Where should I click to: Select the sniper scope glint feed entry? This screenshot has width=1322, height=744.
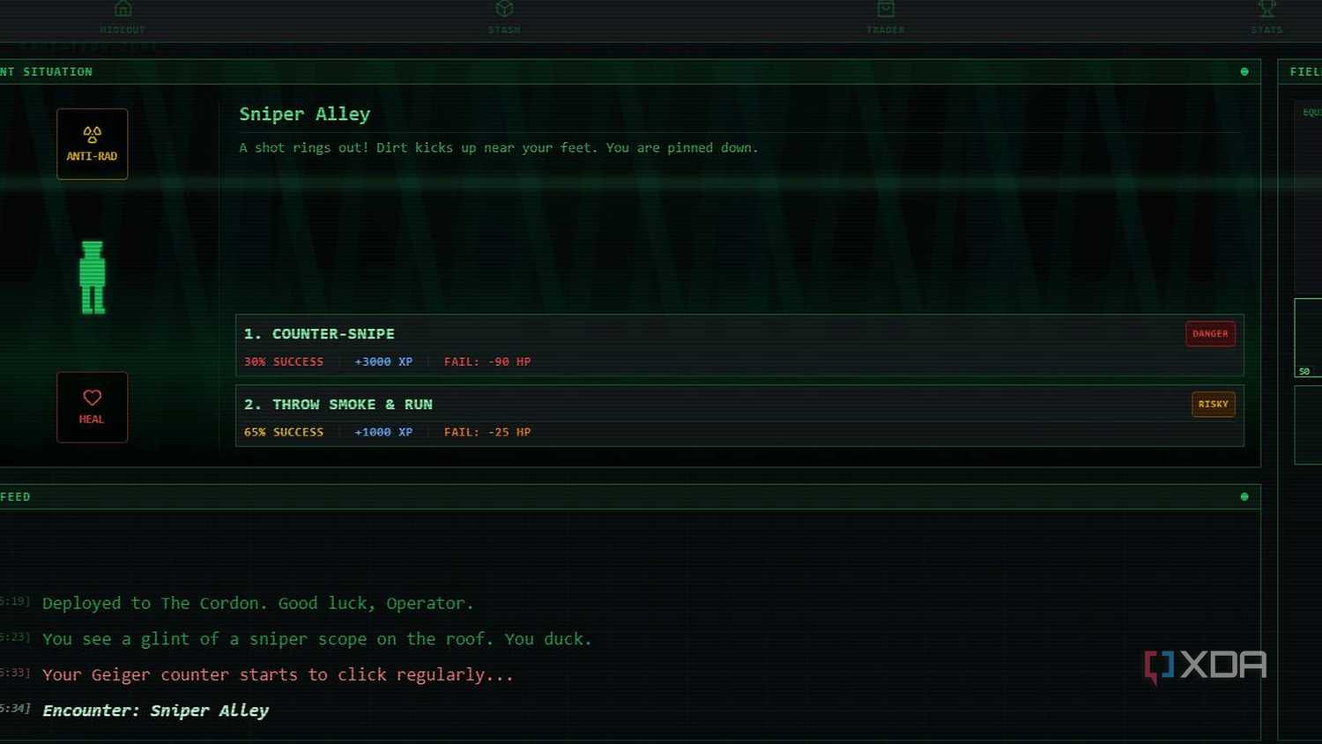click(x=317, y=639)
